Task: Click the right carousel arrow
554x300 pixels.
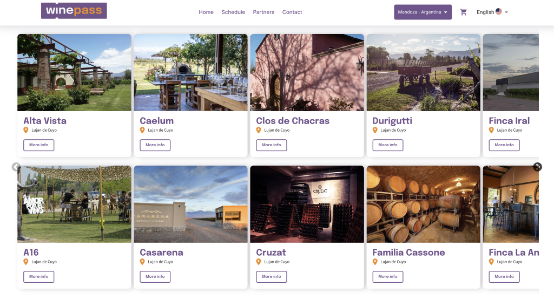Action: point(537,167)
